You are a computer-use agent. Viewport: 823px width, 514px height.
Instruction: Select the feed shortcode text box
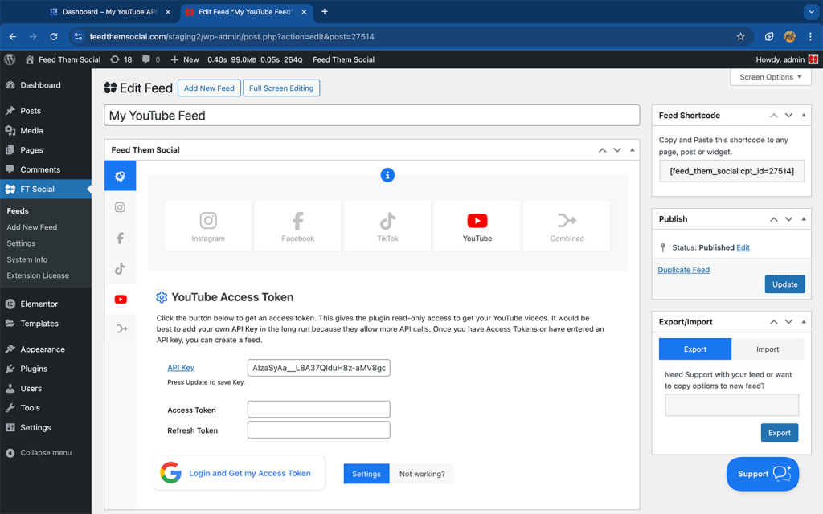(731, 171)
